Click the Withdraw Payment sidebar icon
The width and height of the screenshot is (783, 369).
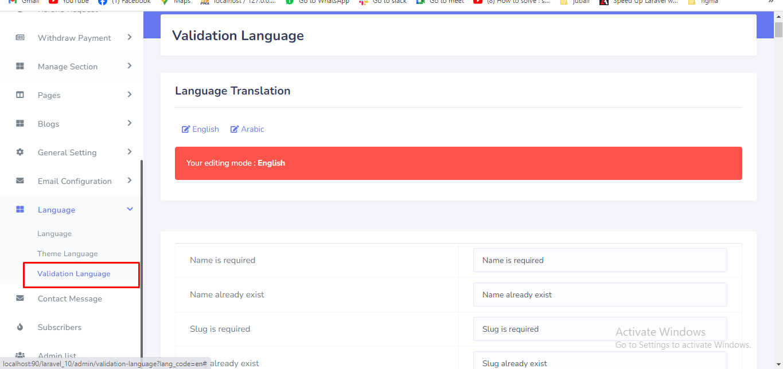[20, 38]
